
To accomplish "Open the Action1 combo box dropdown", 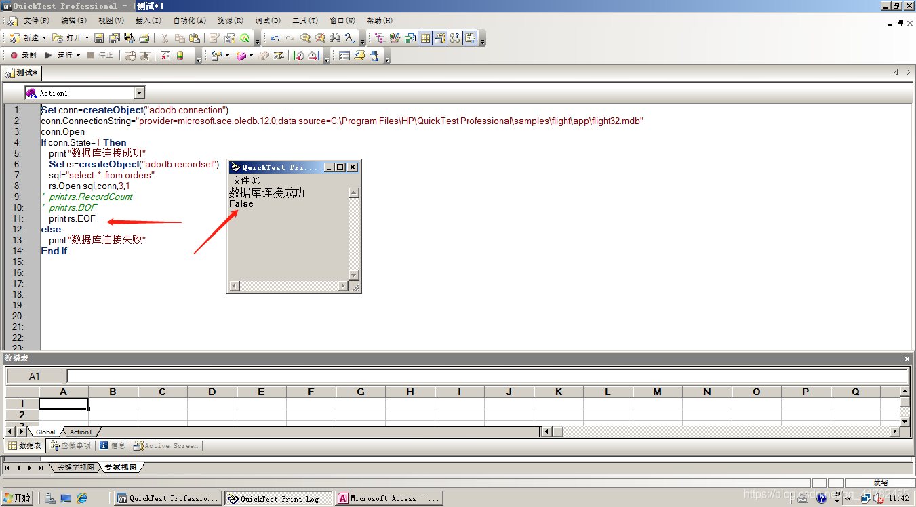I will click(x=140, y=93).
